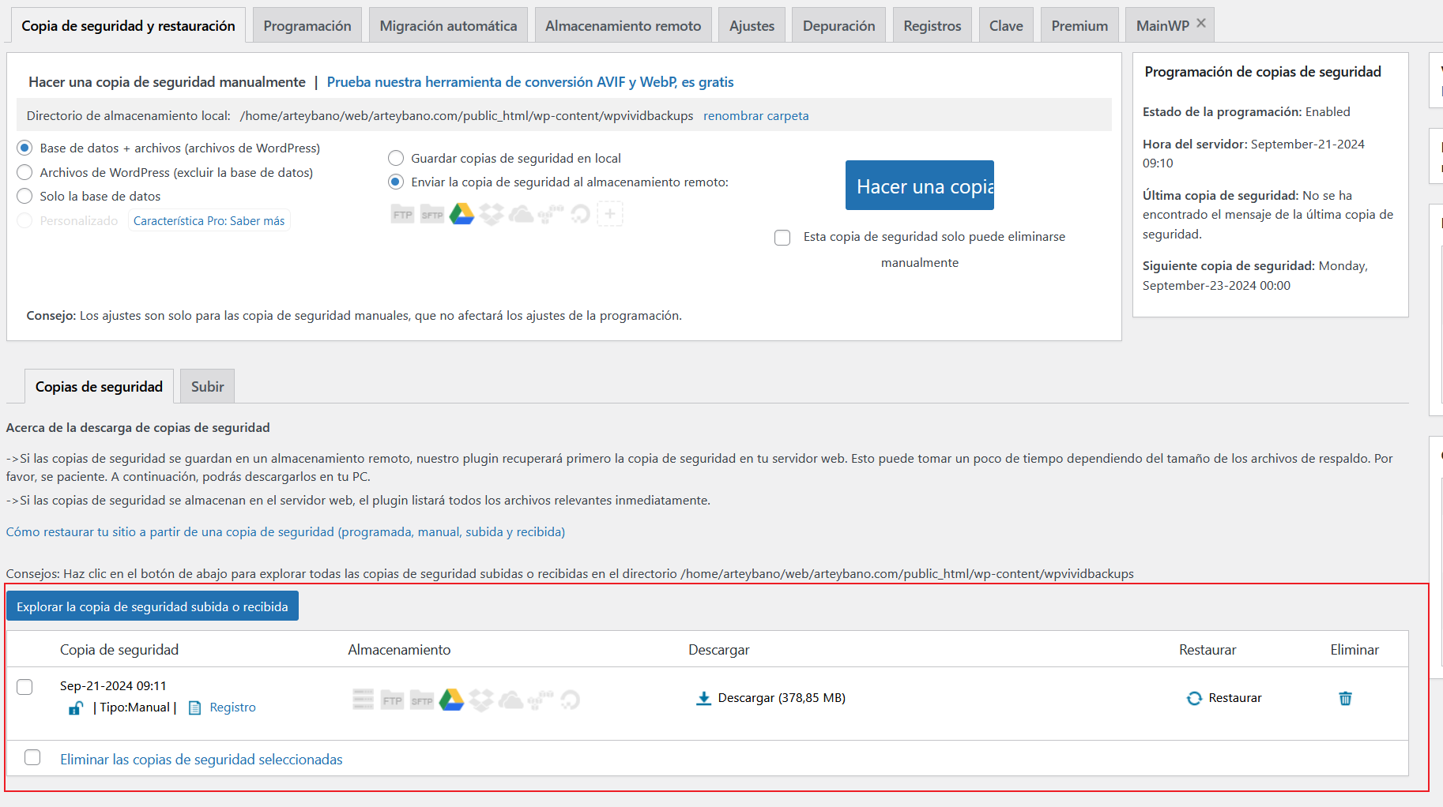Select Google Drive icon under remote storage option
Screen dimensions: 1443x807
pos(462,214)
